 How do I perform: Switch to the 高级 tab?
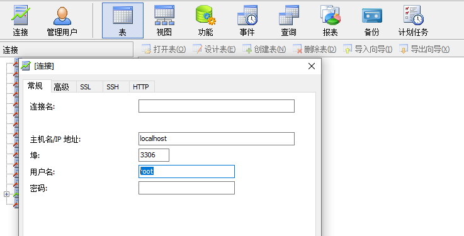pos(61,87)
